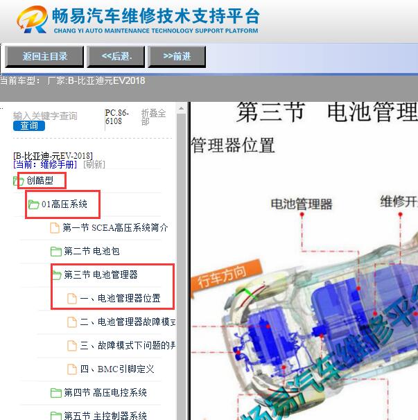Expand the 第二节 电池包 folder
418x420 pixels.
tap(92, 252)
